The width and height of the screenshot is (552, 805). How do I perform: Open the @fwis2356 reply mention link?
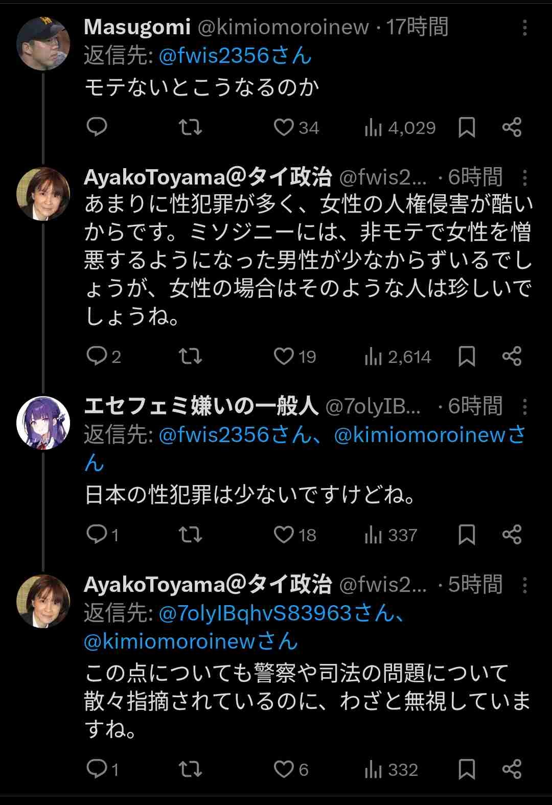(235, 55)
